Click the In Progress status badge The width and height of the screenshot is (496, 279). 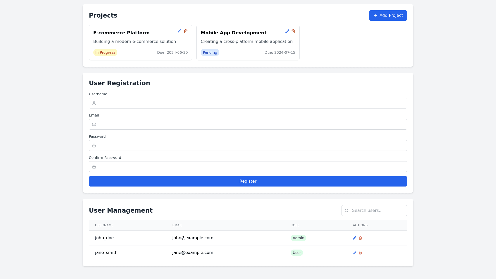(105, 52)
